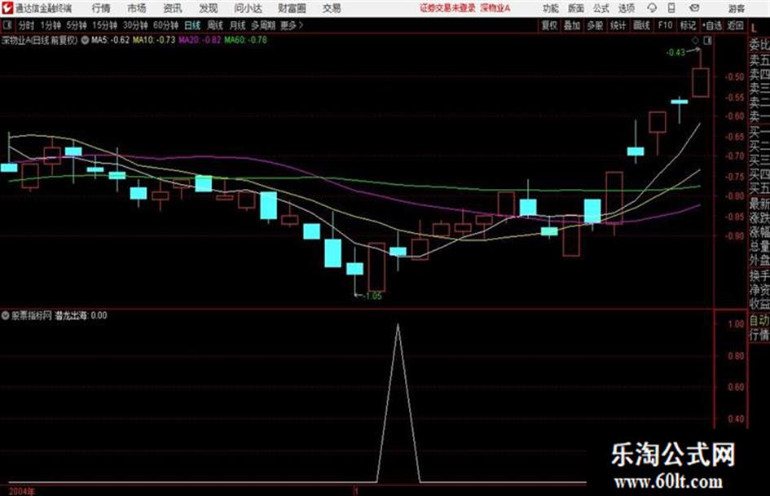Switch to 1分钟 period tab
Viewport: 770px width, 496px height.
pyautogui.click(x=51, y=25)
